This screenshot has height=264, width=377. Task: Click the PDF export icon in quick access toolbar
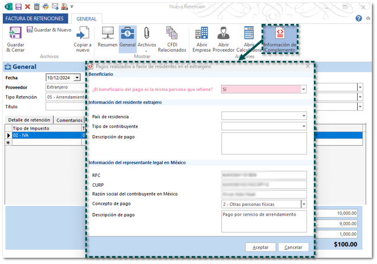pyautogui.click(x=64, y=6)
